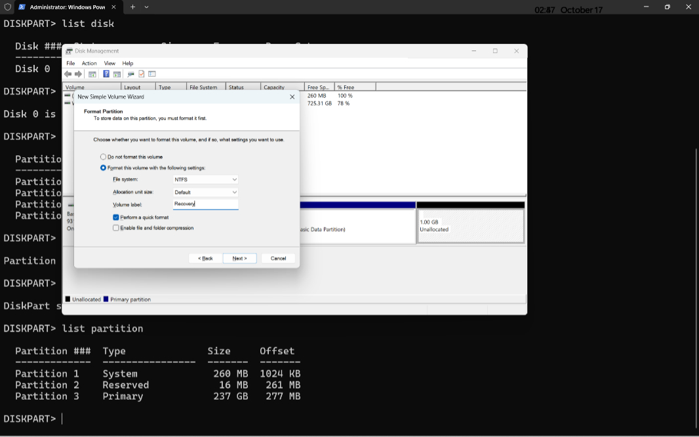Click the Connect/Rescan disk toolbar icon
699x437 pixels.
pyautogui.click(x=130, y=75)
